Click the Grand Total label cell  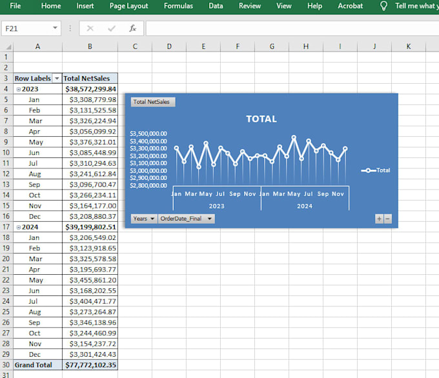click(37, 365)
